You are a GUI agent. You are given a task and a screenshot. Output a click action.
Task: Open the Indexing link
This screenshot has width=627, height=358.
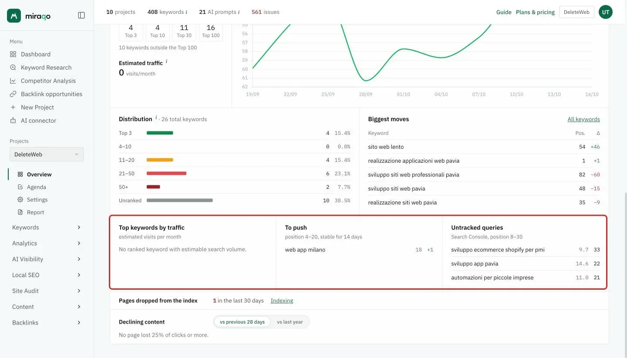[282, 301]
